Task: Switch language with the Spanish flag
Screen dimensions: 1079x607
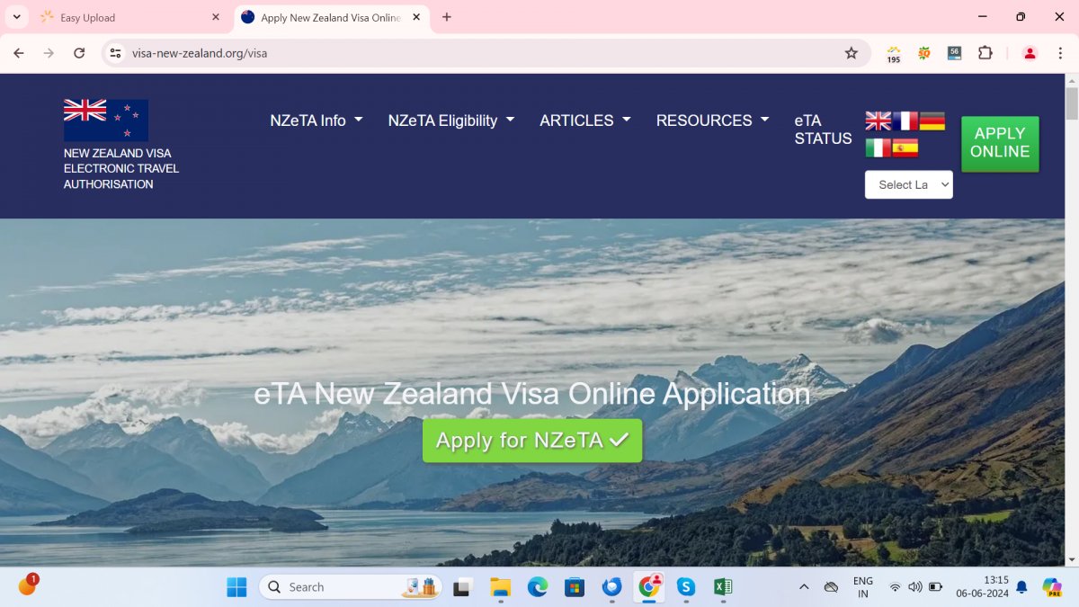Action: pos(905,148)
